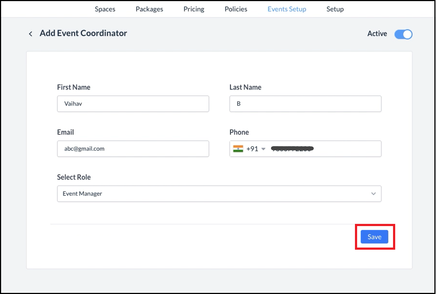Click the First Name input field
The width and height of the screenshot is (436, 294).
tap(133, 104)
